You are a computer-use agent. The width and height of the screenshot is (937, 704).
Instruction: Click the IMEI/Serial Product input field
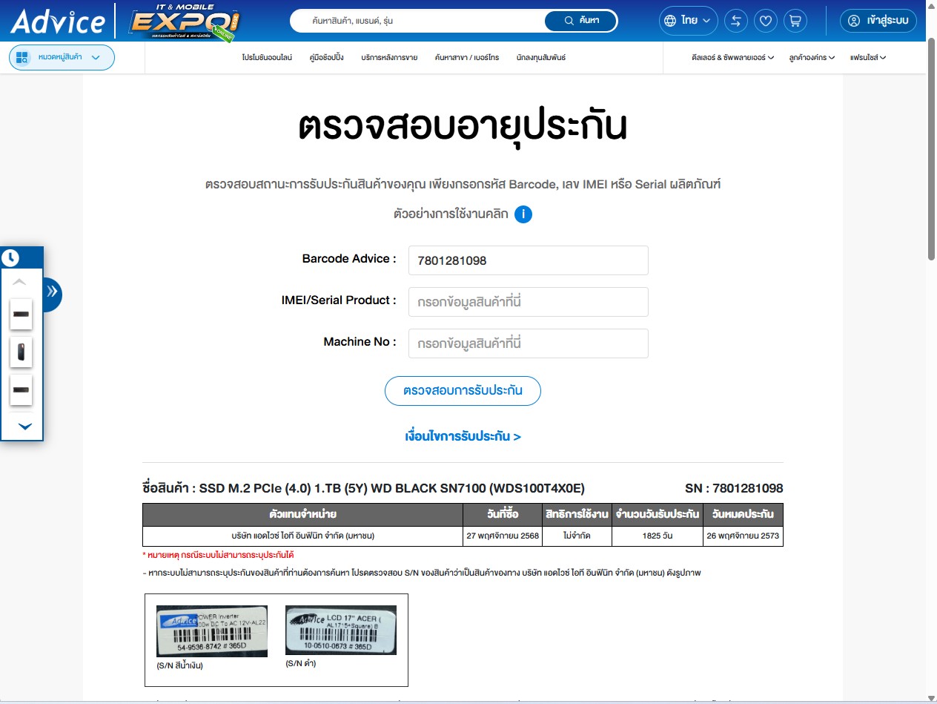[528, 302]
